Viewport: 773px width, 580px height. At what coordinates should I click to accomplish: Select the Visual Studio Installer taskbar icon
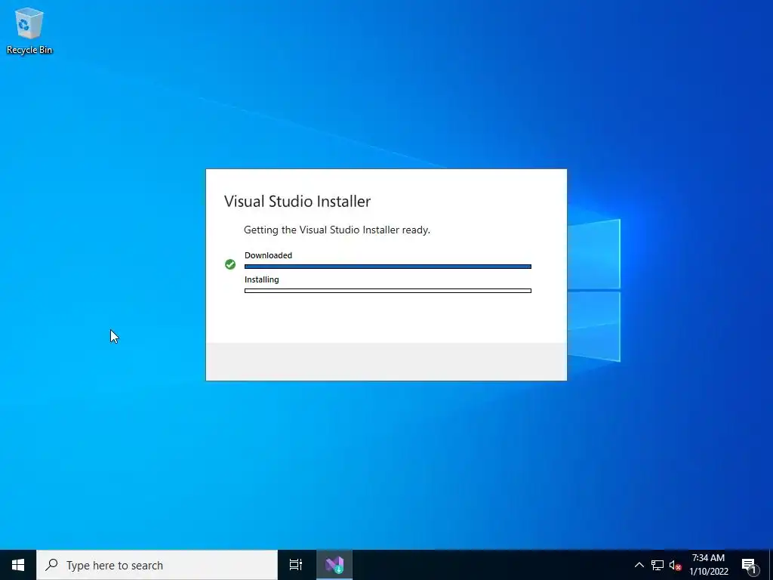[334, 565]
